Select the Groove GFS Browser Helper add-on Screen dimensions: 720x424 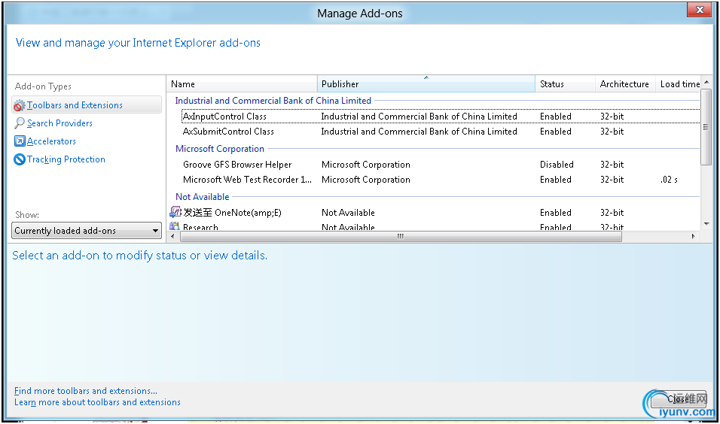click(x=237, y=165)
